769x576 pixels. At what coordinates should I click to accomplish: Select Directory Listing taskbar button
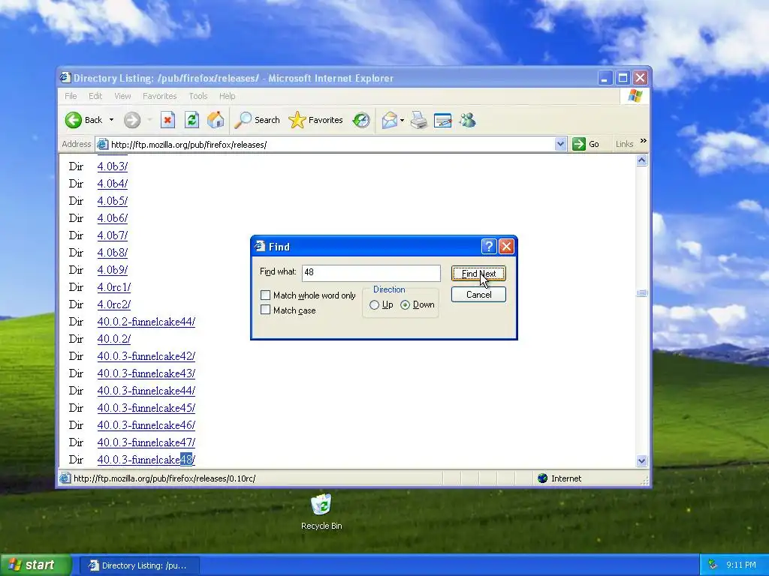(x=139, y=565)
